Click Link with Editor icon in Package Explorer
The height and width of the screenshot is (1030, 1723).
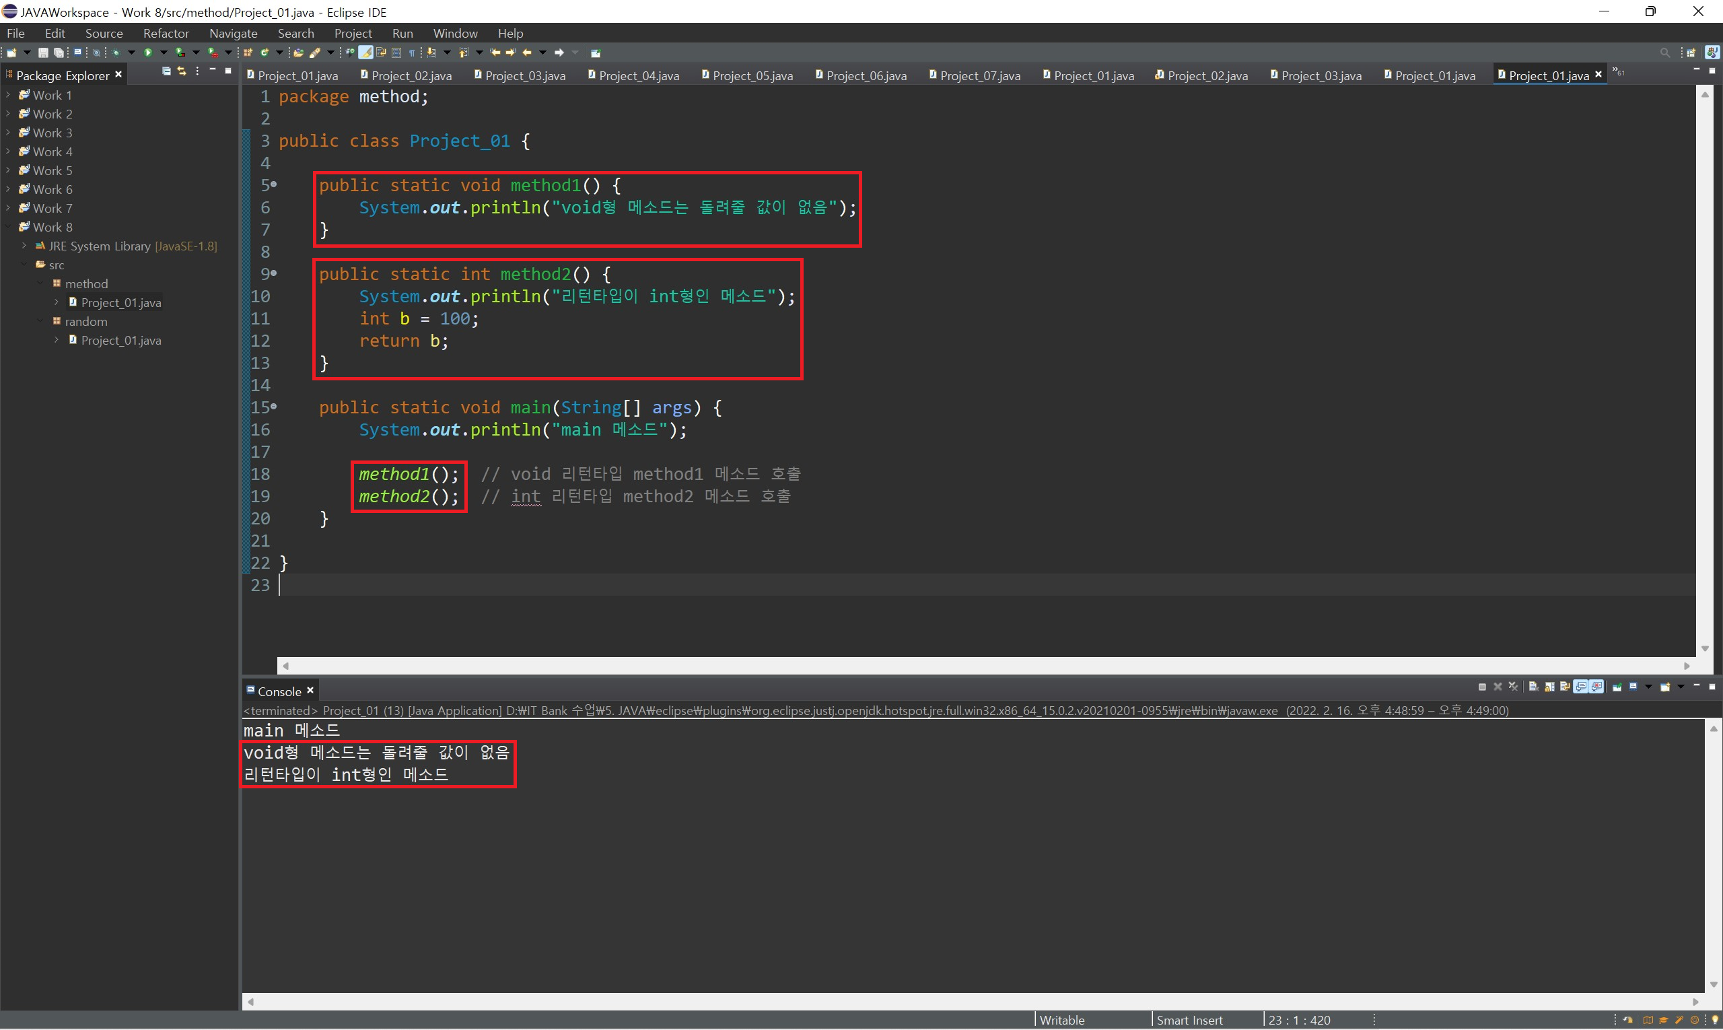(x=182, y=71)
